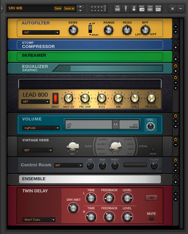Screen dimensions: 188x234
Task: Open the Volume myPedal preset dropdown
Action: point(41,128)
